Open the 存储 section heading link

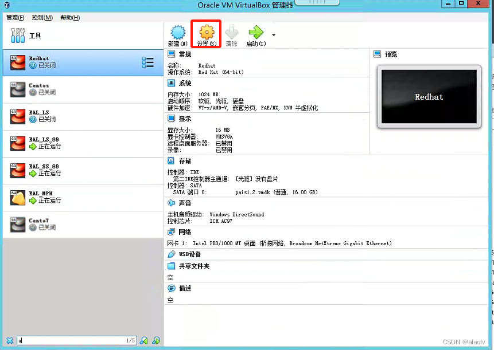pyautogui.click(x=185, y=161)
